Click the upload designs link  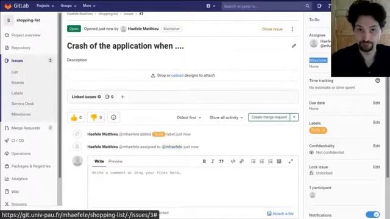point(177,75)
